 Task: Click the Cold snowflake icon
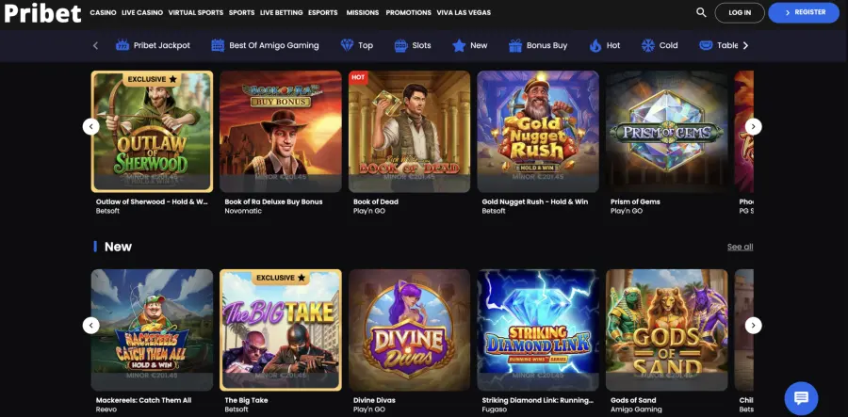tap(648, 45)
